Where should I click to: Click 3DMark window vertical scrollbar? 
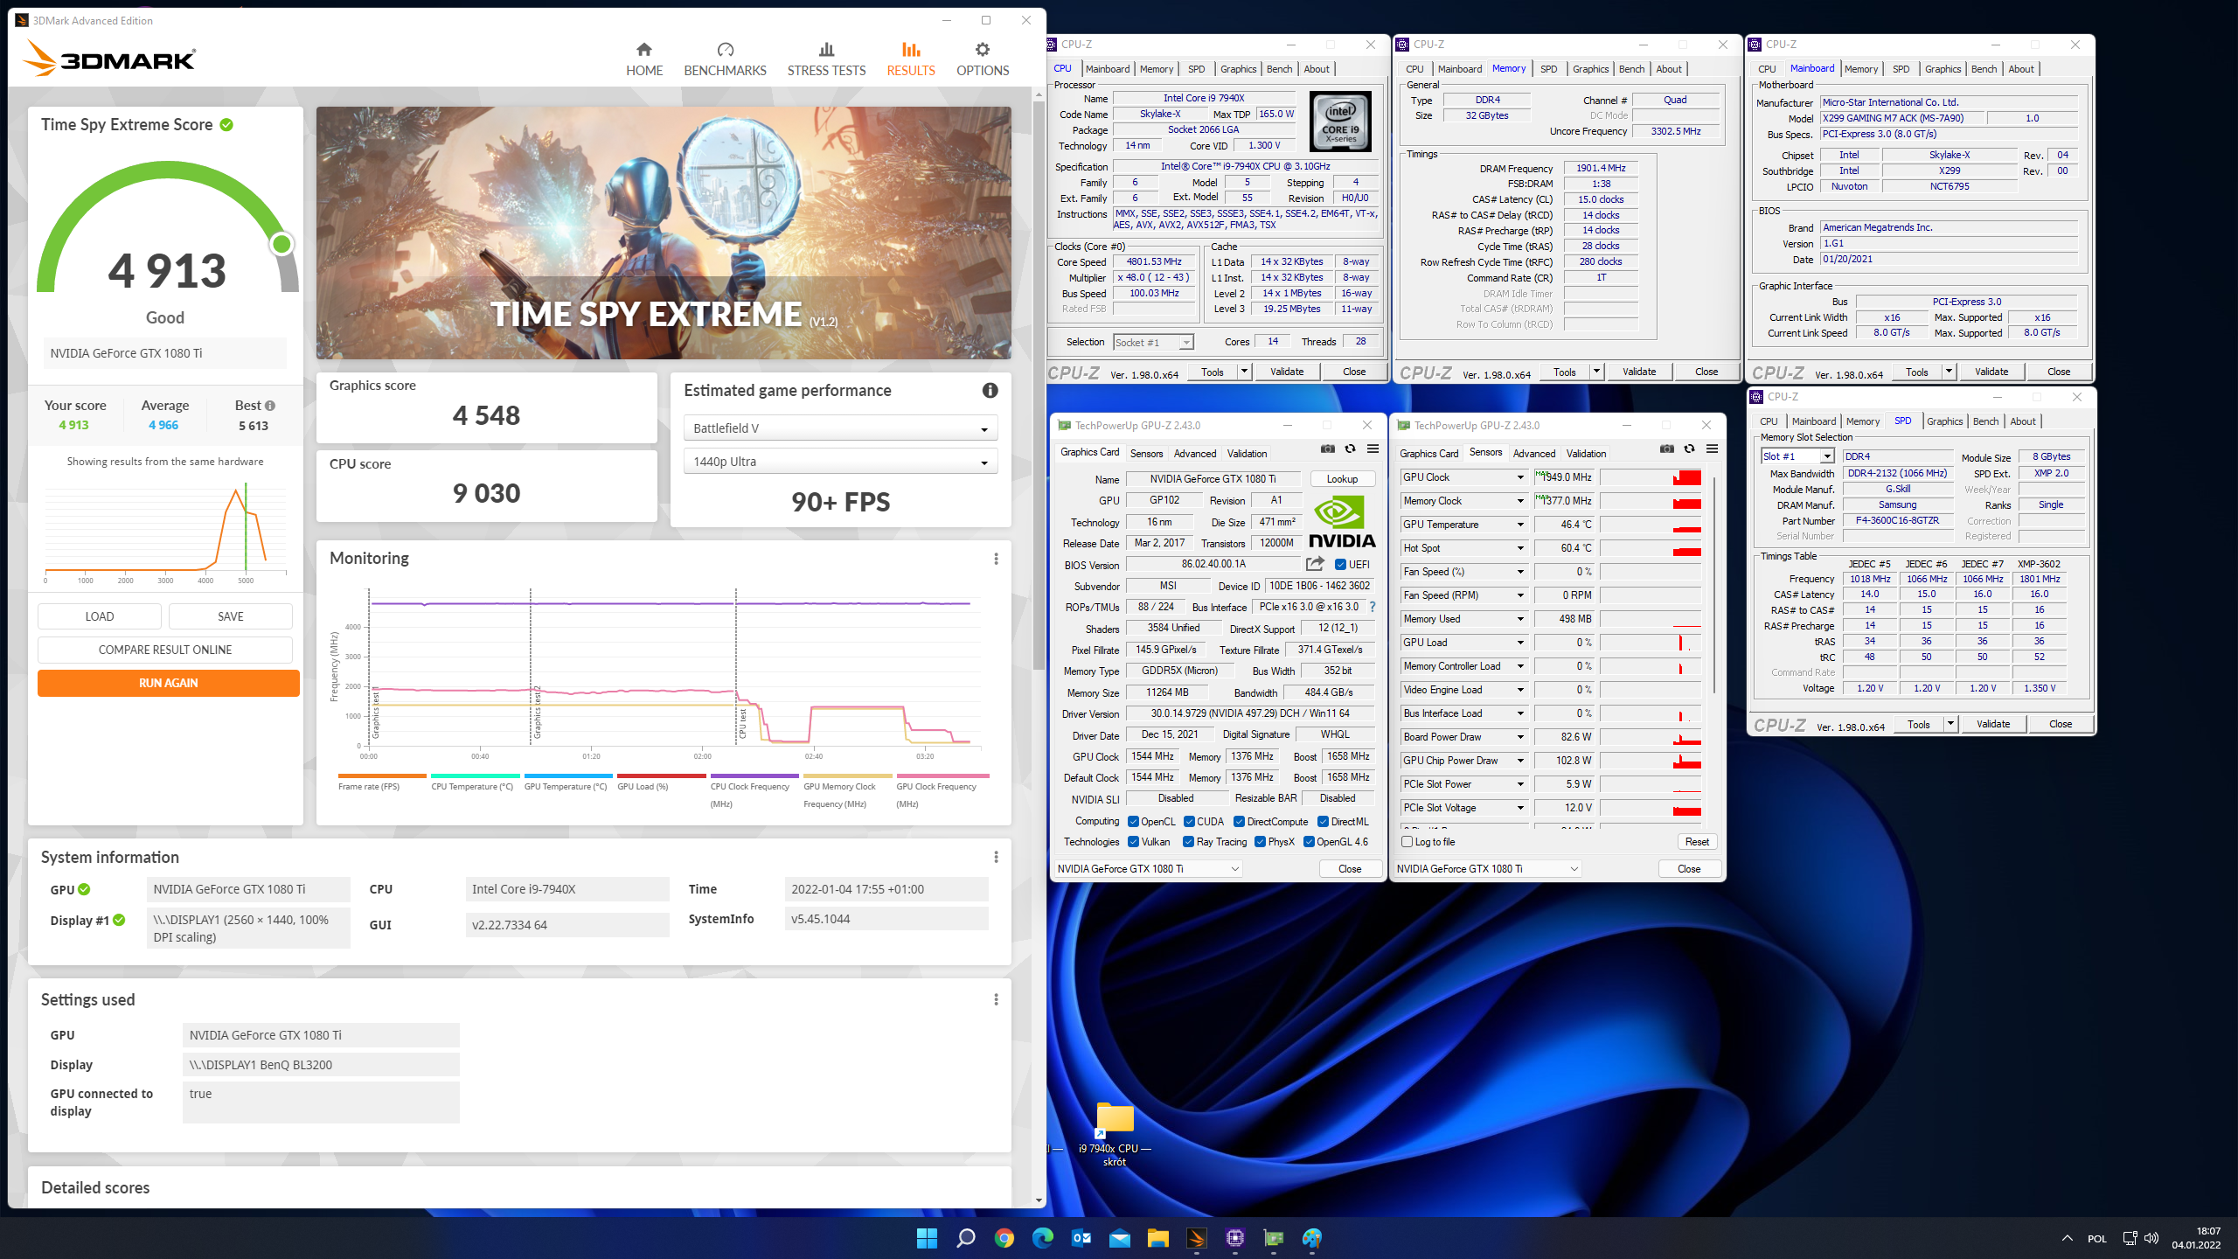(x=1039, y=385)
